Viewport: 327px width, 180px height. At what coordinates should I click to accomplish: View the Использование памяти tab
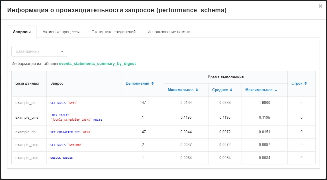tap(169, 32)
